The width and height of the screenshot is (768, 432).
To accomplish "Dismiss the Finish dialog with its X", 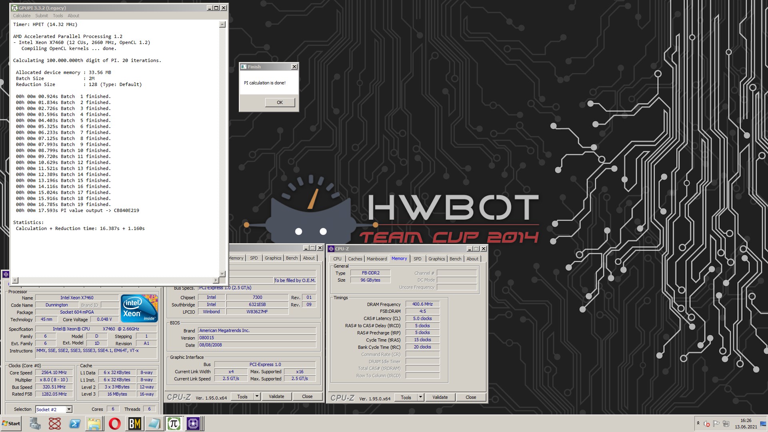I will [294, 67].
